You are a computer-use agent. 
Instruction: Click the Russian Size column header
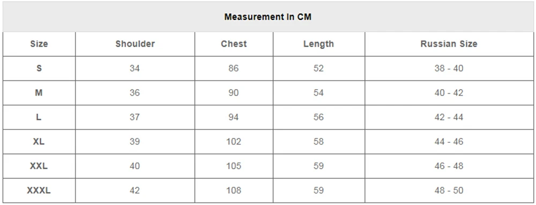449,44
